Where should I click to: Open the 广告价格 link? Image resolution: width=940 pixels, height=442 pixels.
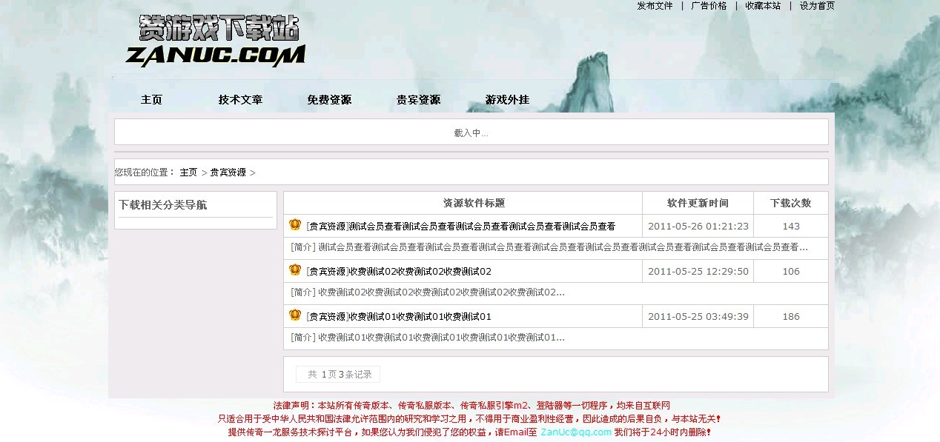click(709, 6)
